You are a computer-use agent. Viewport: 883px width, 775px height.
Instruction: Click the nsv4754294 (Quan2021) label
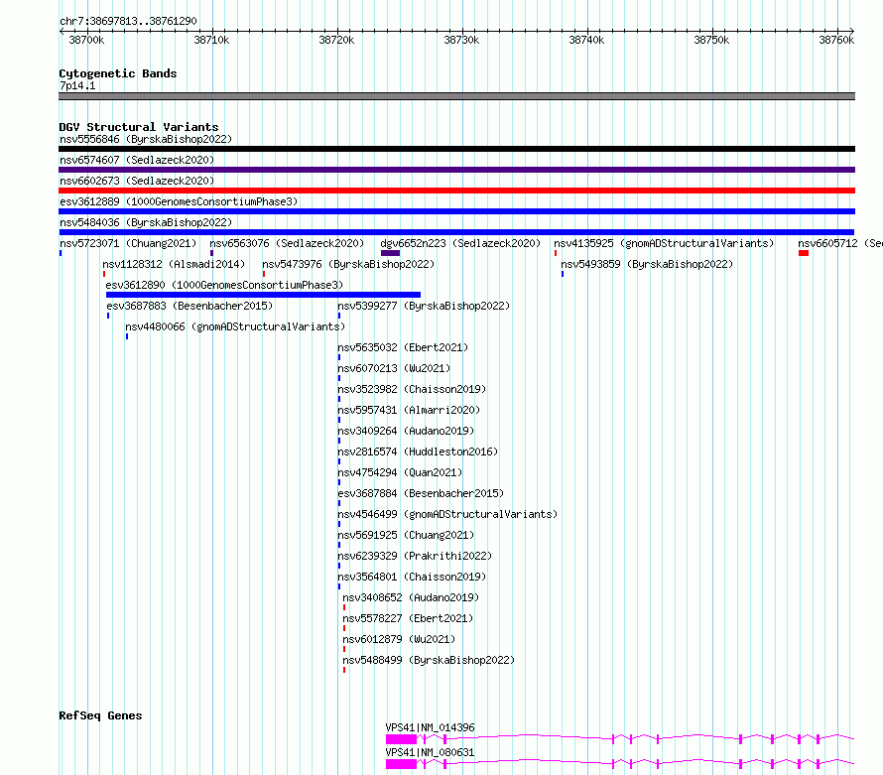click(400, 472)
